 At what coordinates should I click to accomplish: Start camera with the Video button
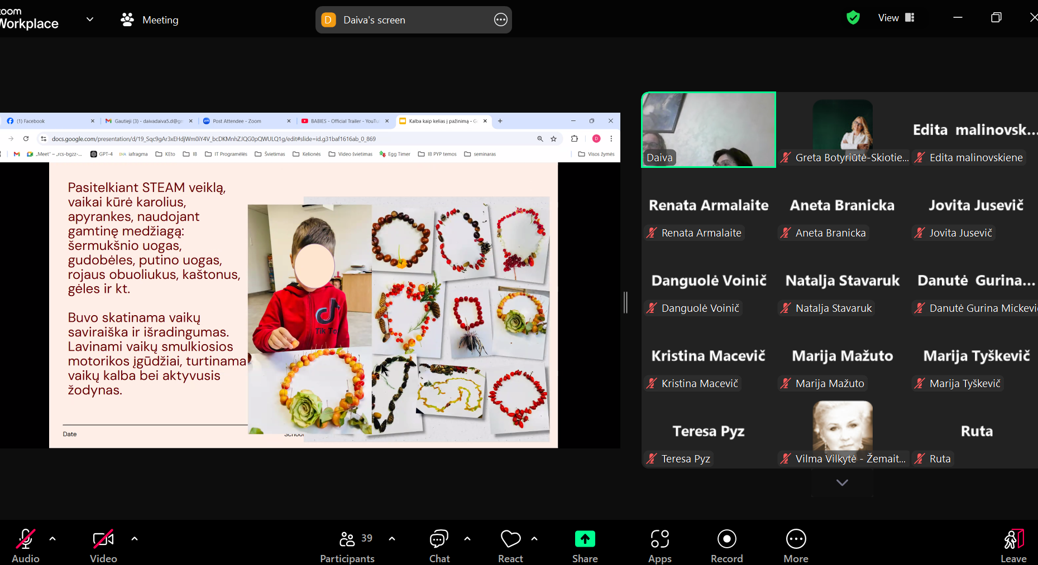pyautogui.click(x=103, y=545)
